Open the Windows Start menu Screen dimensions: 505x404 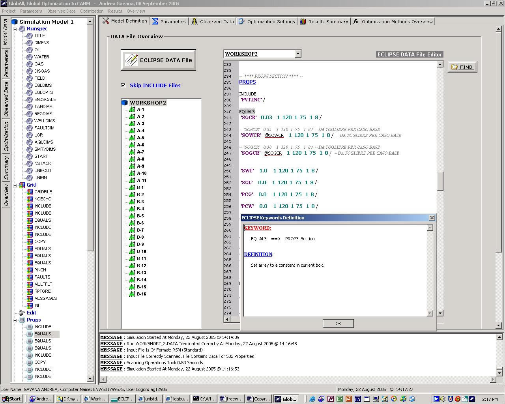pyautogui.click(x=11, y=399)
